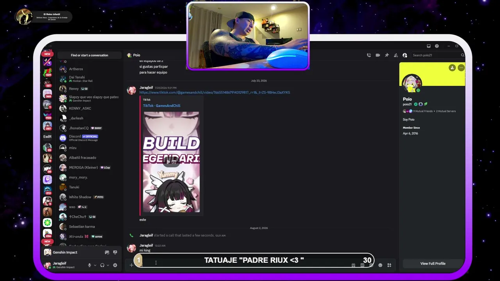Open the DM with Artheros
Viewport: 500px width, 281px height.
pos(89,69)
